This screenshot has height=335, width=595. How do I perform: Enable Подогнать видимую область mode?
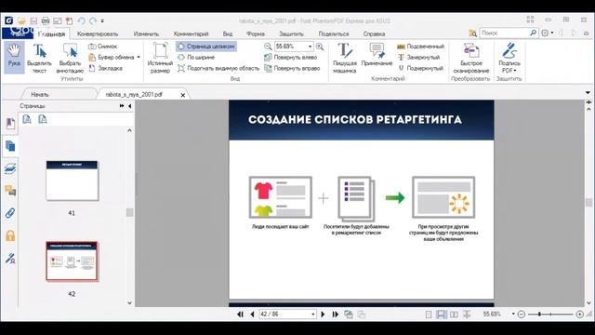coord(218,68)
